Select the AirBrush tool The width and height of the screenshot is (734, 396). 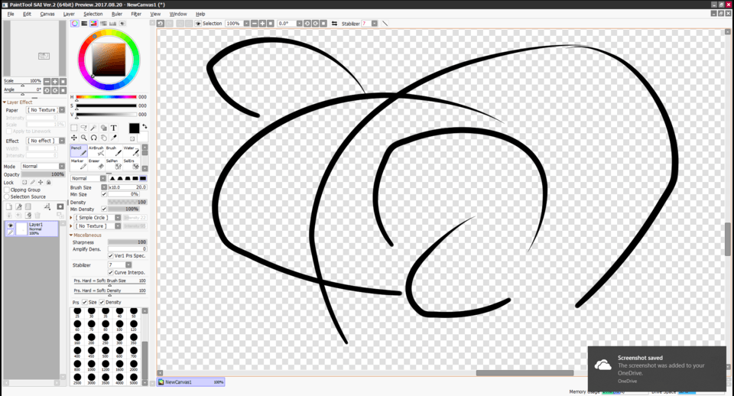96,151
